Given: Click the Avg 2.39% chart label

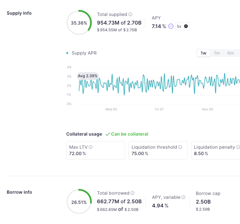Looking at the screenshot, I should [88, 76].
